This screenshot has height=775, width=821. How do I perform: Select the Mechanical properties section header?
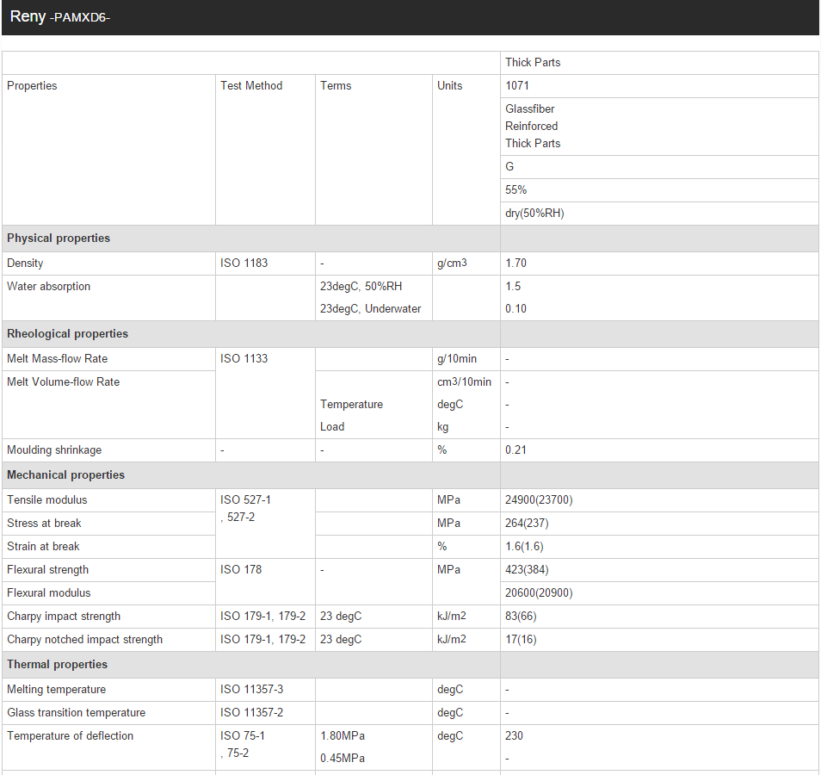click(65, 474)
